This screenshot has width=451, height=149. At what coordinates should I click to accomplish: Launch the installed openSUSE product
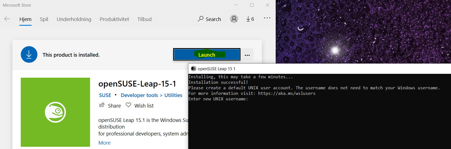tap(207, 54)
